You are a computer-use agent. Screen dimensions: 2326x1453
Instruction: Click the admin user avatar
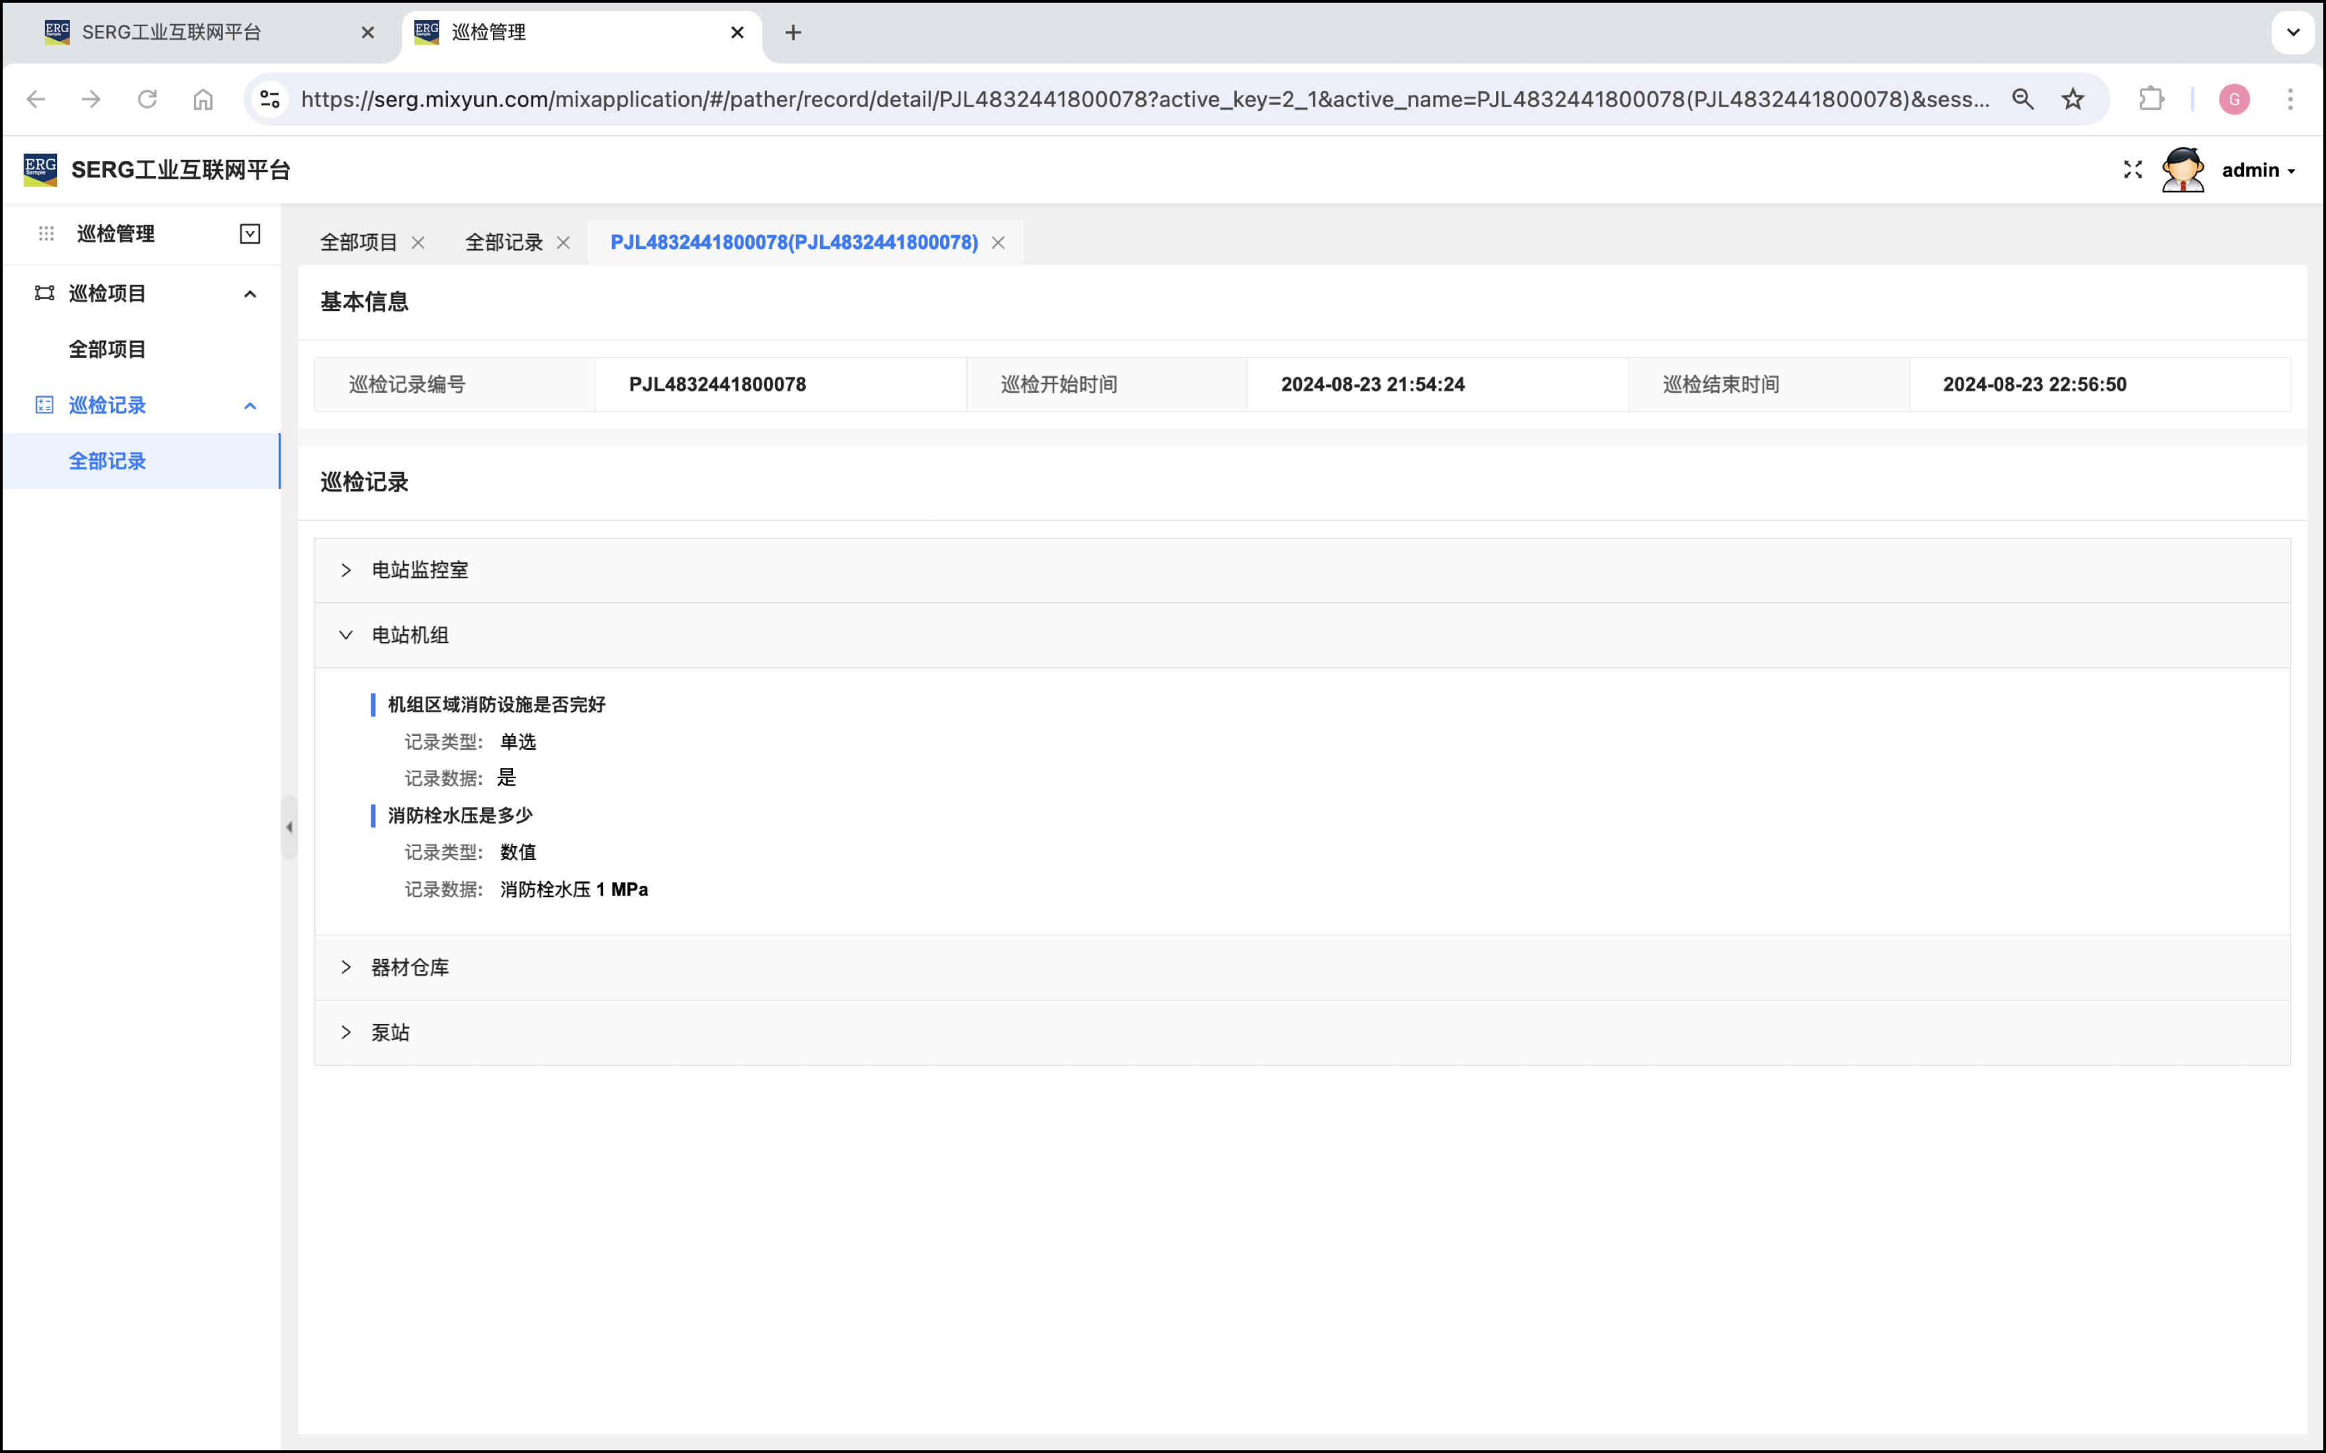coord(2182,170)
